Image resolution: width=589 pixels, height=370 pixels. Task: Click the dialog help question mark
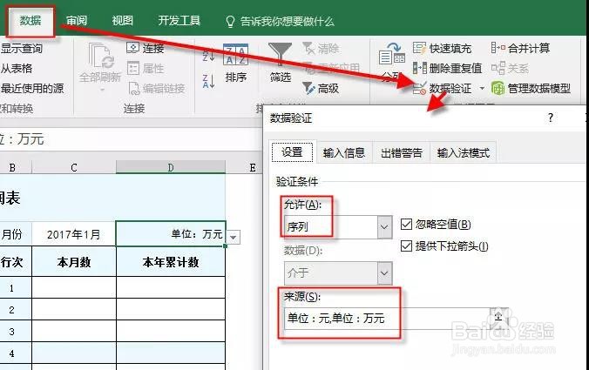pyautogui.click(x=551, y=118)
